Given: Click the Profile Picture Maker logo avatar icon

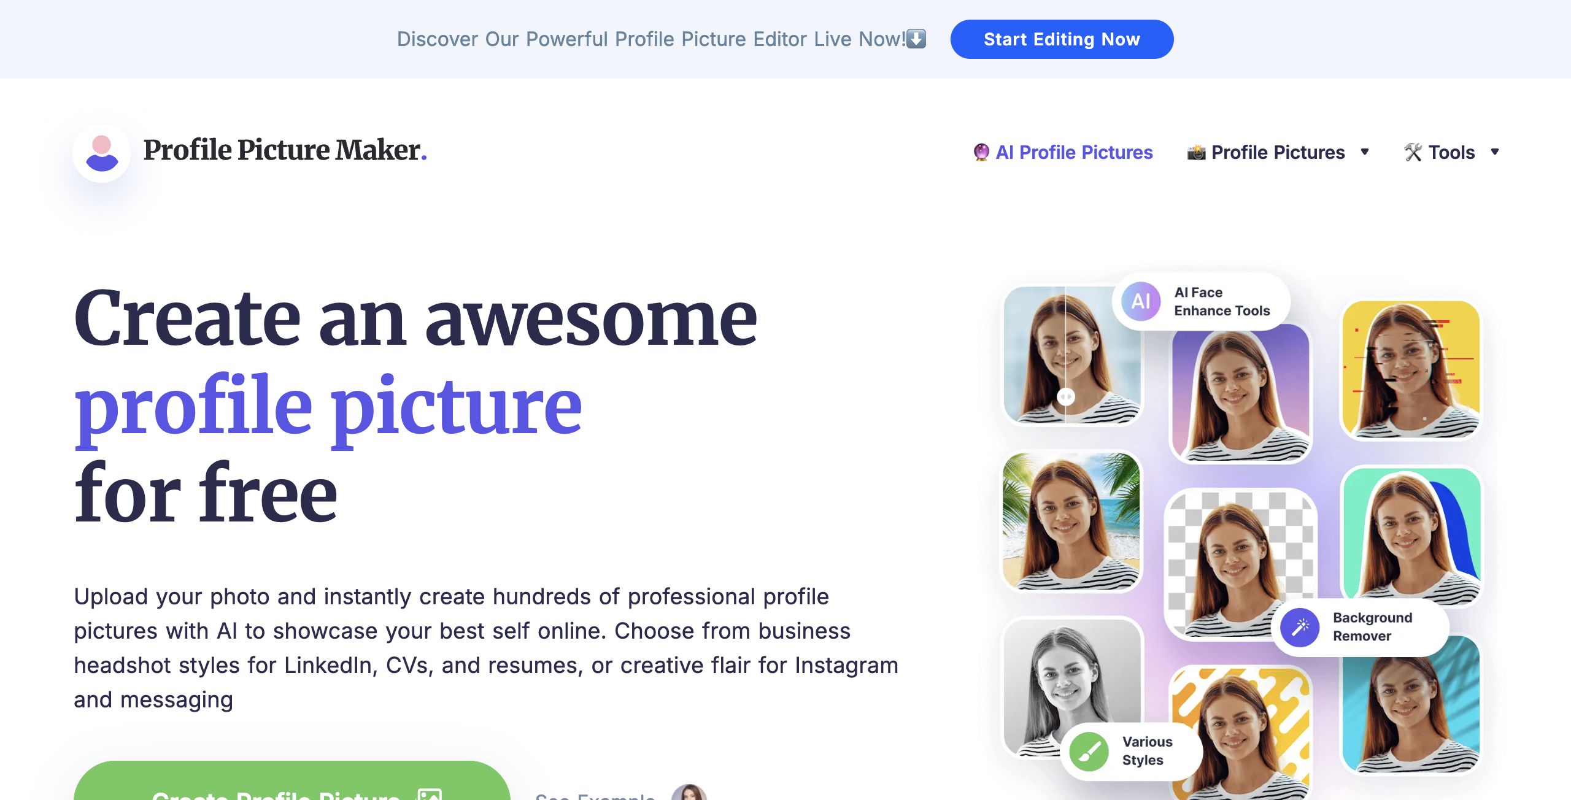Looking at the screenshot, I should pos(102,153).
